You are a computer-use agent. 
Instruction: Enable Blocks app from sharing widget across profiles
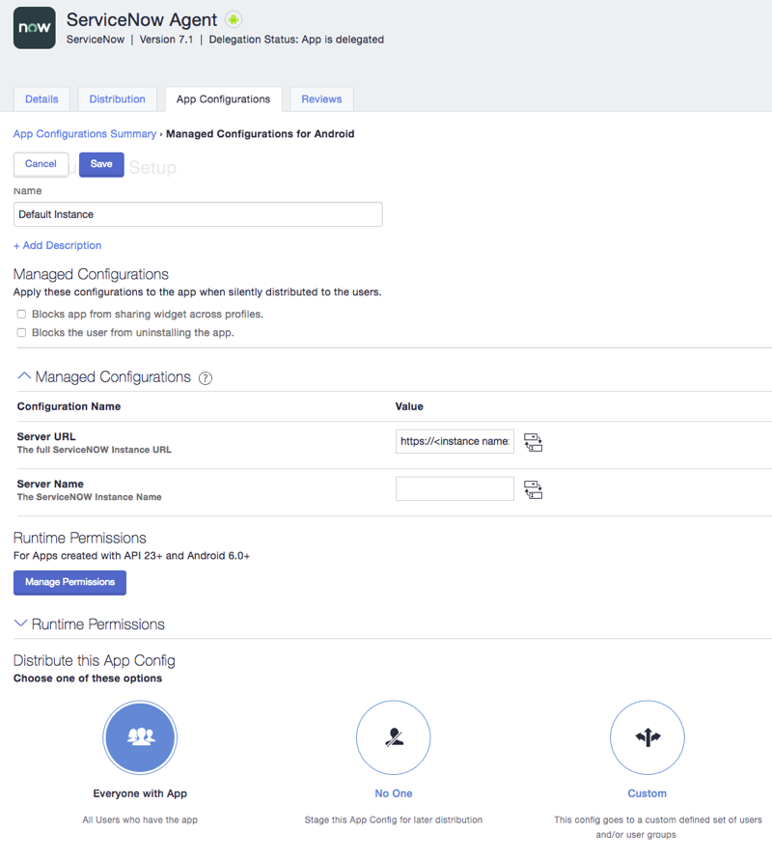21,315
